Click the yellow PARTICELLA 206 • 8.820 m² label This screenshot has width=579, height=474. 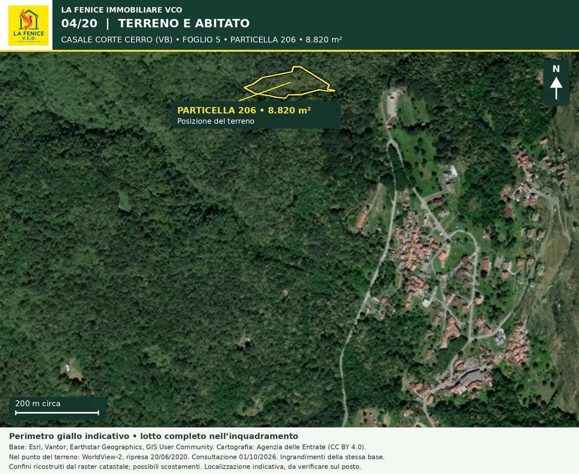pyautogui.click(x=244, y=110)
